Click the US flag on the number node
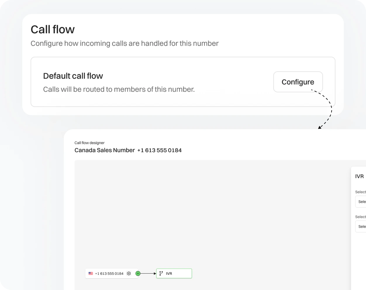 91,273
